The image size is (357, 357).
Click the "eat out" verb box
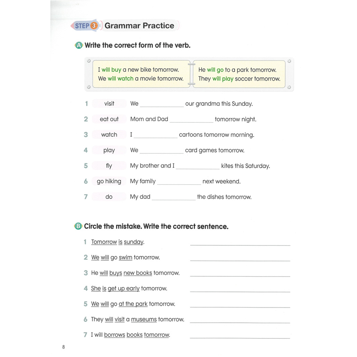(x=109, y=119)
